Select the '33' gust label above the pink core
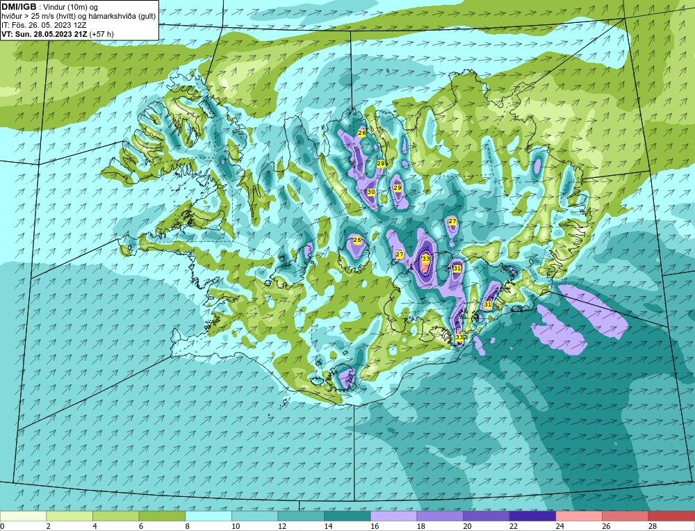This screenshot has height=531, width=695. point(426,258)
